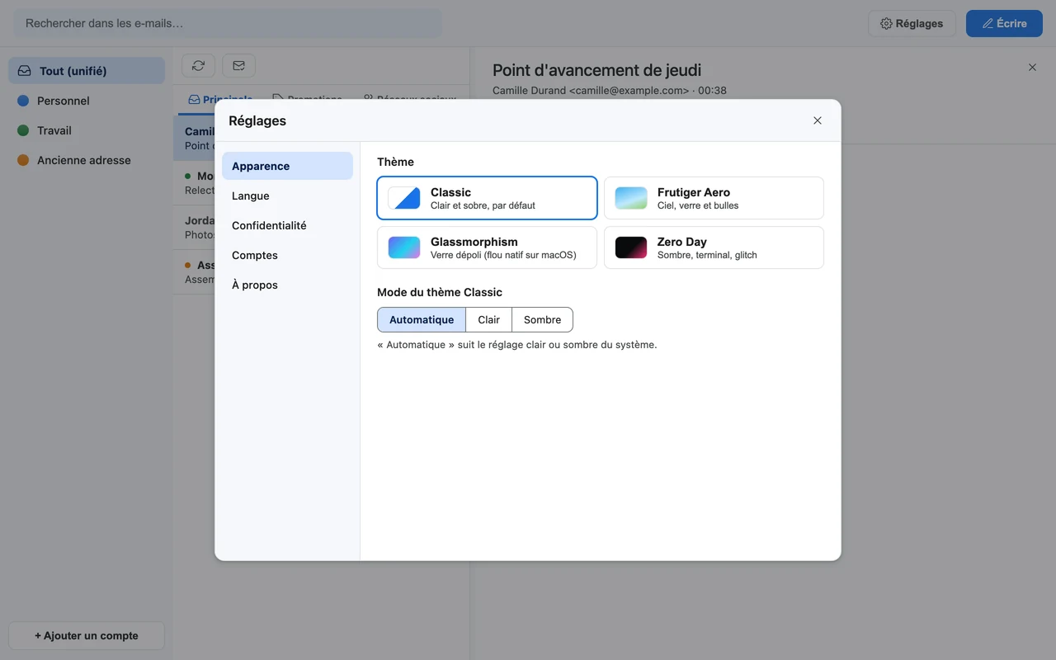Image resolution: width=1056 pixels, height=660 pixels.
Task: Click the Mode du thème Classic label
Action: pyautogui.click(x=440, y=292)
